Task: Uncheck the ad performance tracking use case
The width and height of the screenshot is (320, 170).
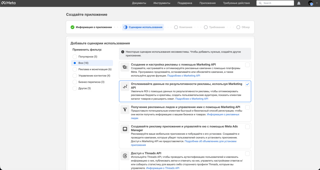Action: click(x=247, y=84)
